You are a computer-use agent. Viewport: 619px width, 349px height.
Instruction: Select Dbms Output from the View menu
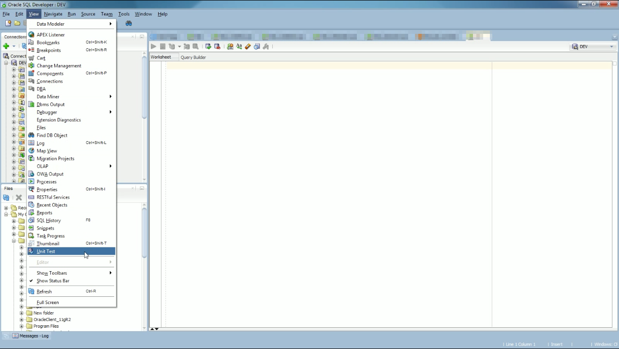[72, 104]
